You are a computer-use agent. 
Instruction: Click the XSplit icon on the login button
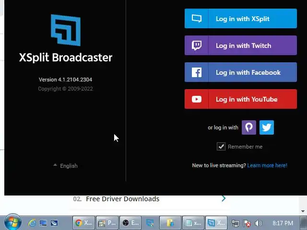click(x=197, y=19)
